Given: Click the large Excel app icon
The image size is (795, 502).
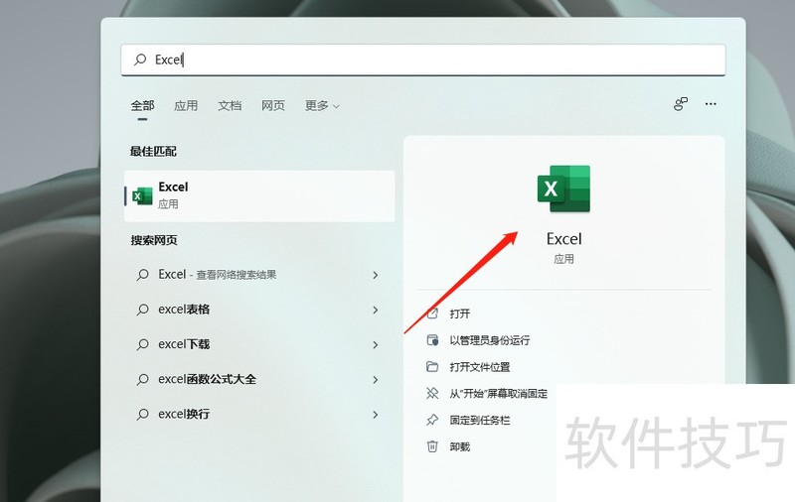Looking at the screenshot, I should pyautogui.click(x=563, y=188).
